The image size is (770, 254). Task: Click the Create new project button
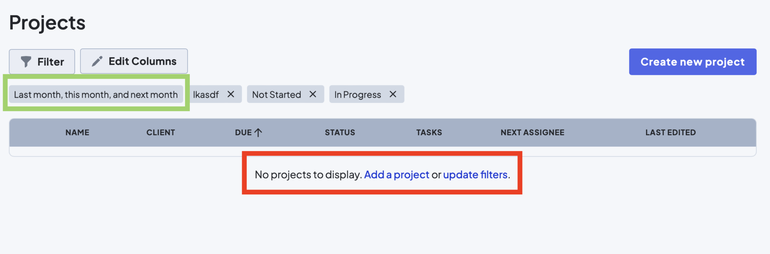coord(692,61)
